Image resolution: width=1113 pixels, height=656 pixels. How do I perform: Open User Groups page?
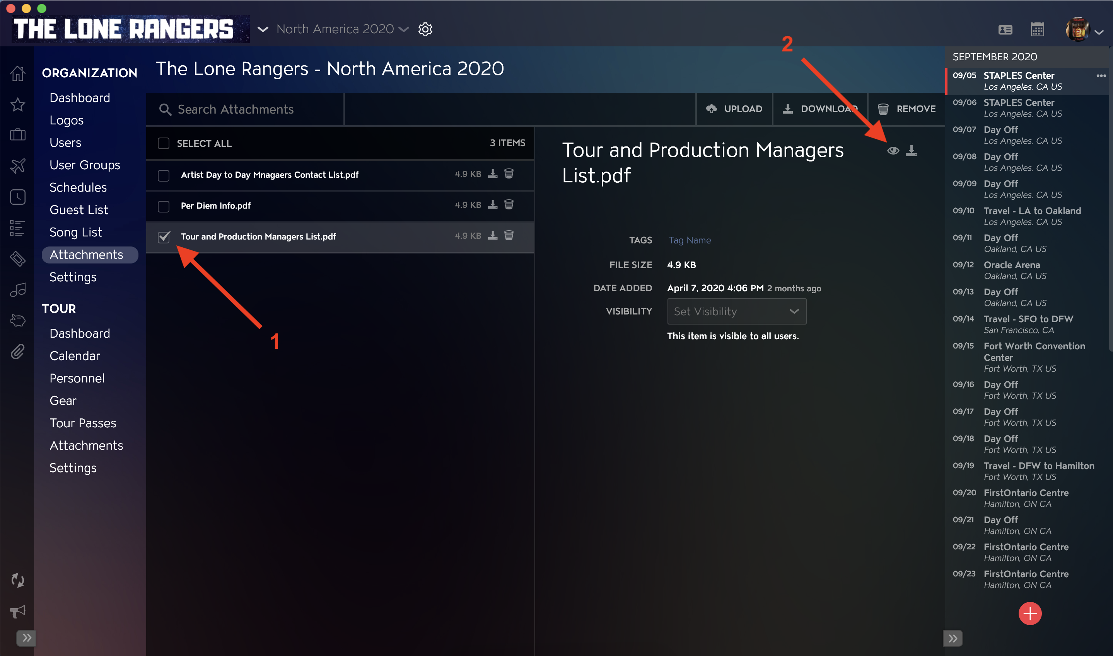point(84,165)
